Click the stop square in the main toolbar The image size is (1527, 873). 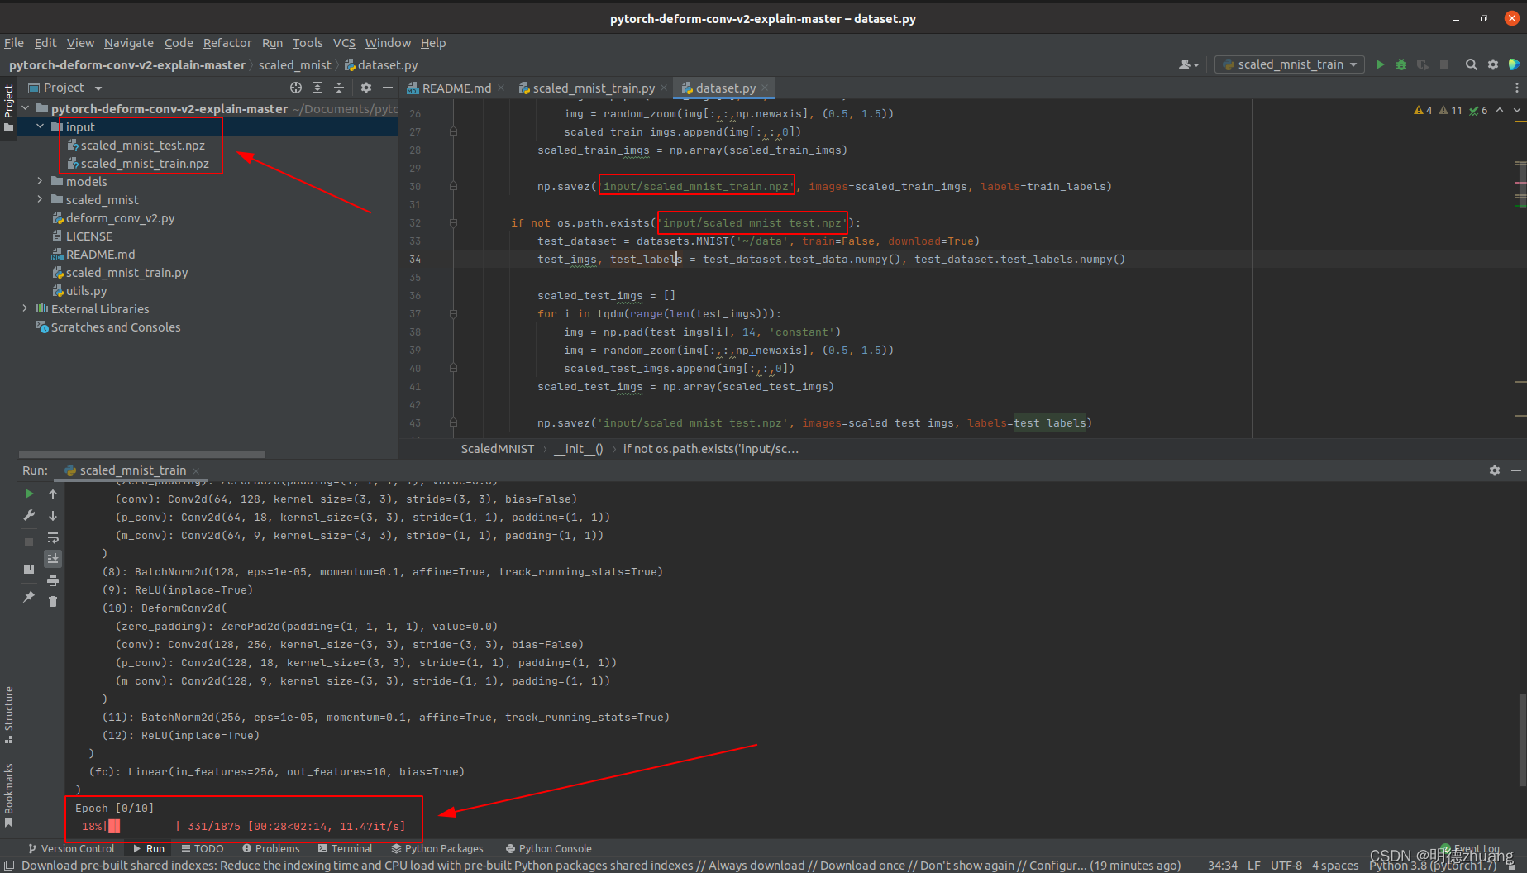[x=1444, y=64]
